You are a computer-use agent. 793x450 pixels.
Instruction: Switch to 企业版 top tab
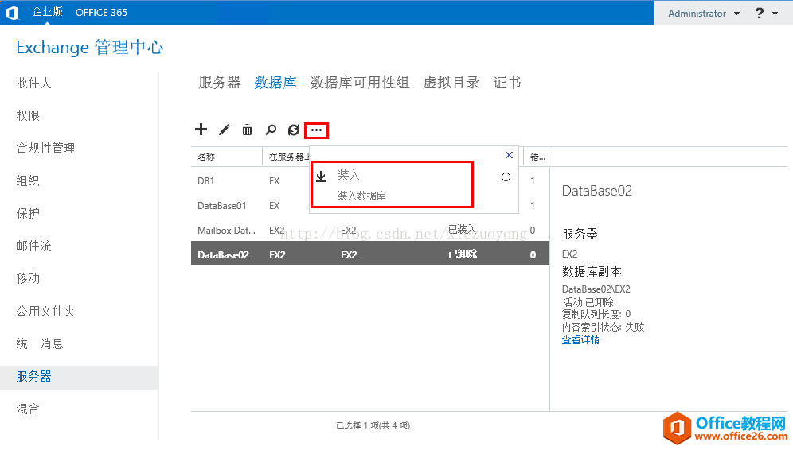47,12
